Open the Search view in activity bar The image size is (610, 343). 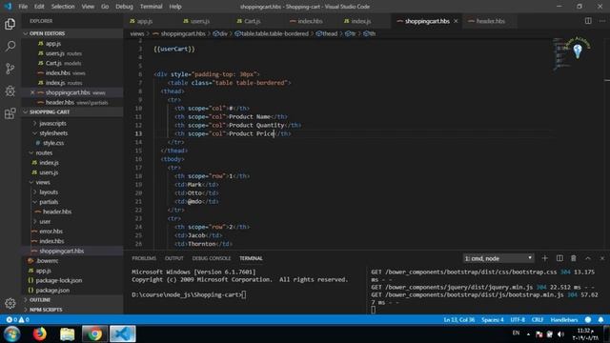[10, 47]
